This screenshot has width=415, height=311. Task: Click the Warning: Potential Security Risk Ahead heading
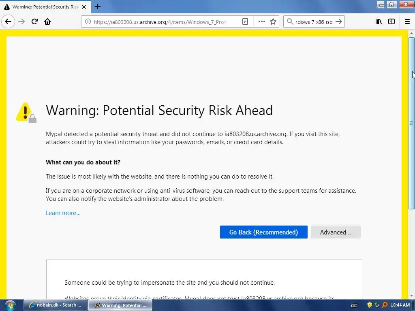point(159,110)
